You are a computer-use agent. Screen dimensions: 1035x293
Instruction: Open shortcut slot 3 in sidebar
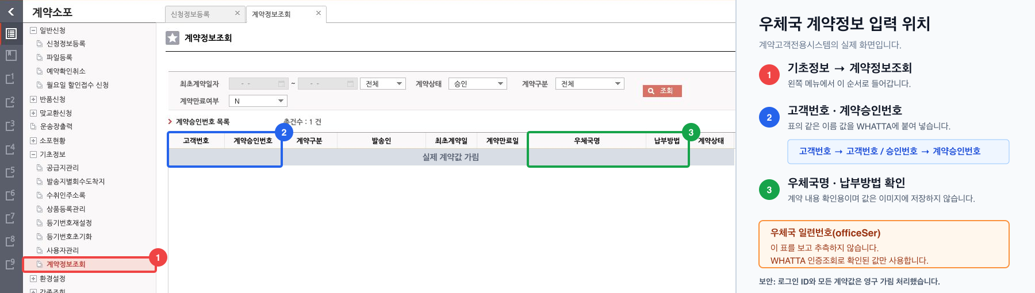(10, 125)
